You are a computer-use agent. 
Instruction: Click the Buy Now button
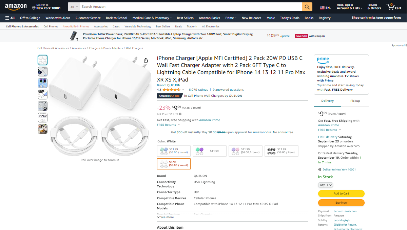[341, 203]
